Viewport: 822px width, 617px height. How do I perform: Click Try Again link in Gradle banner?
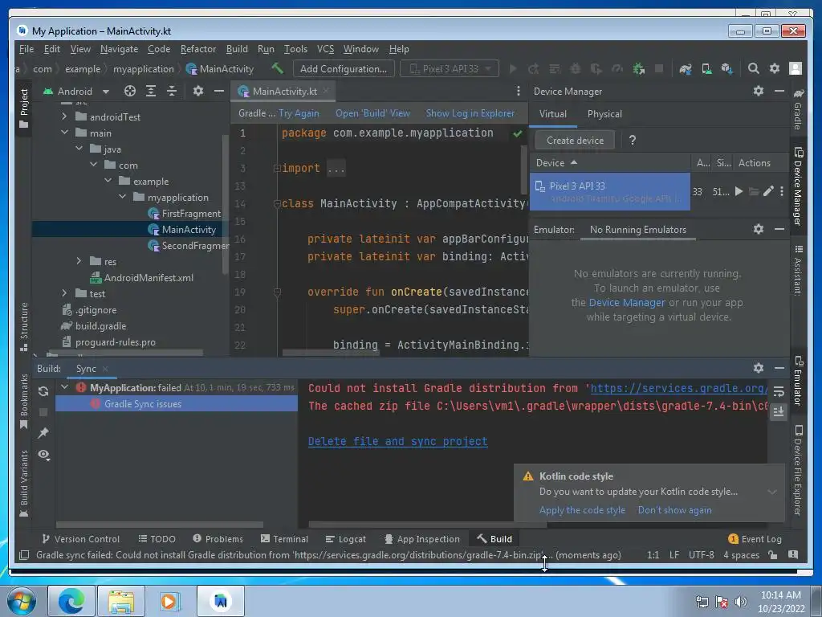click(x=299, y=113)
